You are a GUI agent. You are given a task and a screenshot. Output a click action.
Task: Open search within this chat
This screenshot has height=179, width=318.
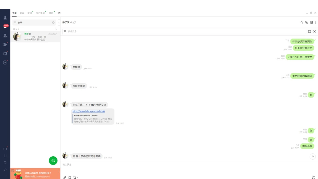click(302, 22)
